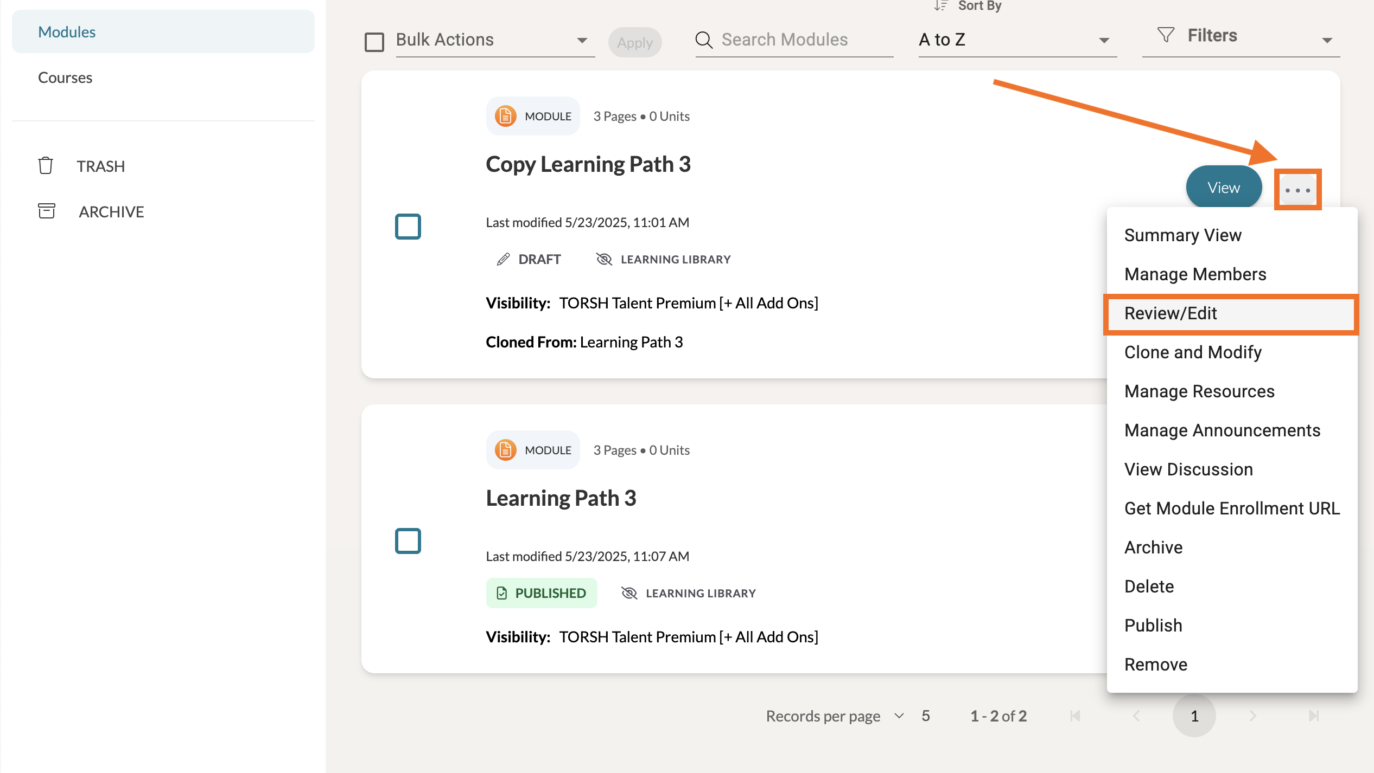Open the Archive box icon in sidebar
The height and width of the screenshot is (773, 1374).
(x=47, y=211)
